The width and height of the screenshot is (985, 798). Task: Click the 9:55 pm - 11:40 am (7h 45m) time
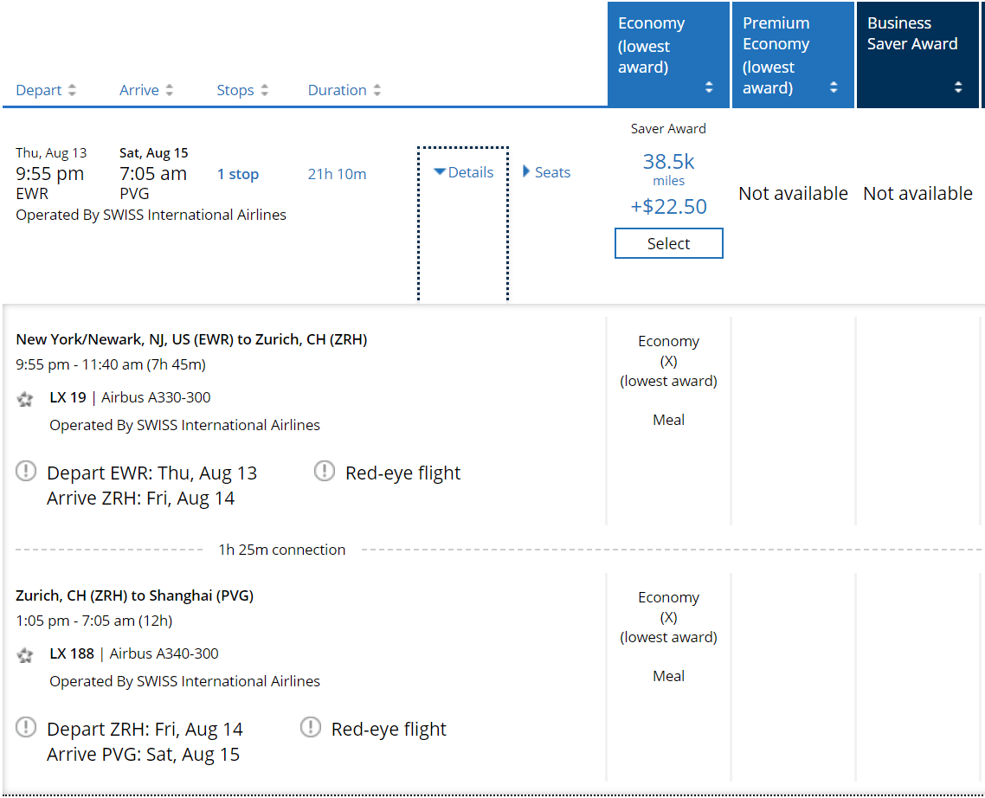(111, 364)
